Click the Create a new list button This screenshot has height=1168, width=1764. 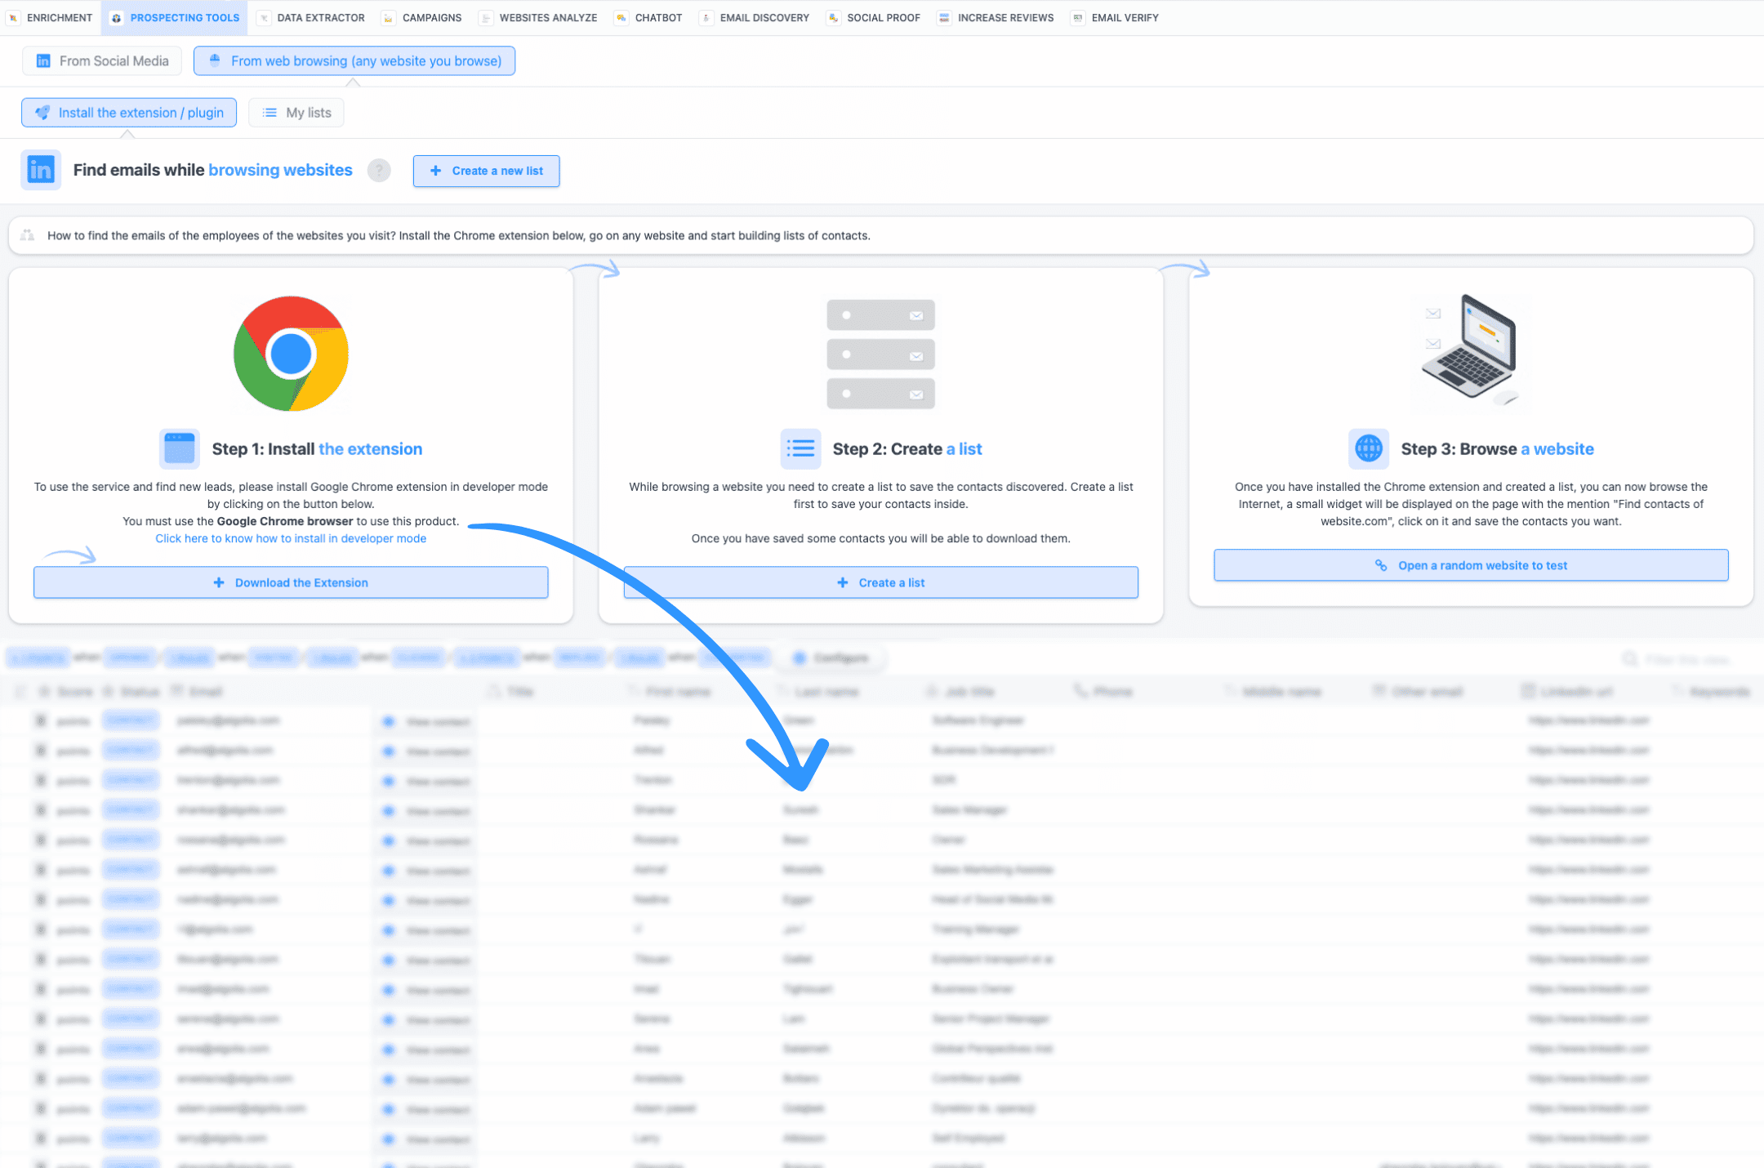[486, 171]
